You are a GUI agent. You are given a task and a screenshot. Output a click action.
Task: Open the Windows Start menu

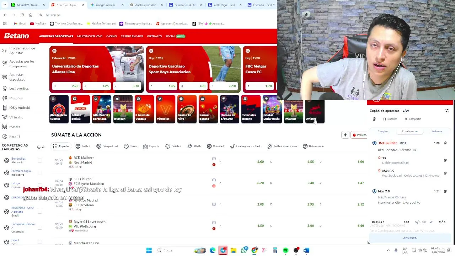[149, 250]
